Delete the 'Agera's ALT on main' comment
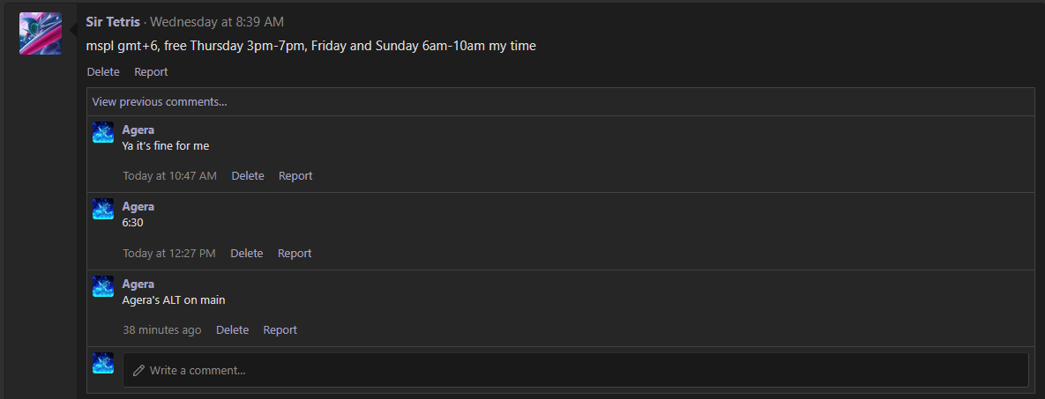Image resolution: width=1045 pixels, height=399 pixels. pos(233,329)
